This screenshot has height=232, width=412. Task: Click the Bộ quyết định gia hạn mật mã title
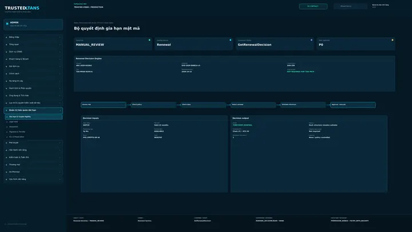tap(107, 29)
